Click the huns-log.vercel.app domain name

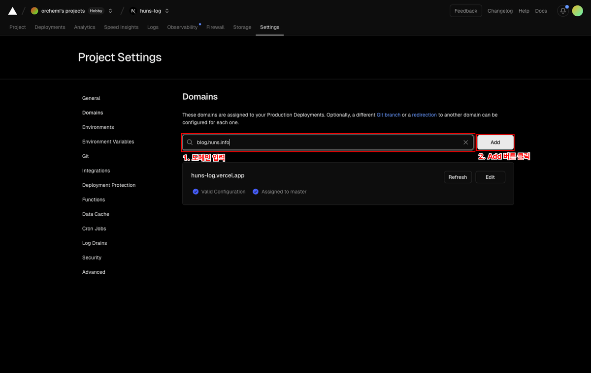click(x=218, y=175)
